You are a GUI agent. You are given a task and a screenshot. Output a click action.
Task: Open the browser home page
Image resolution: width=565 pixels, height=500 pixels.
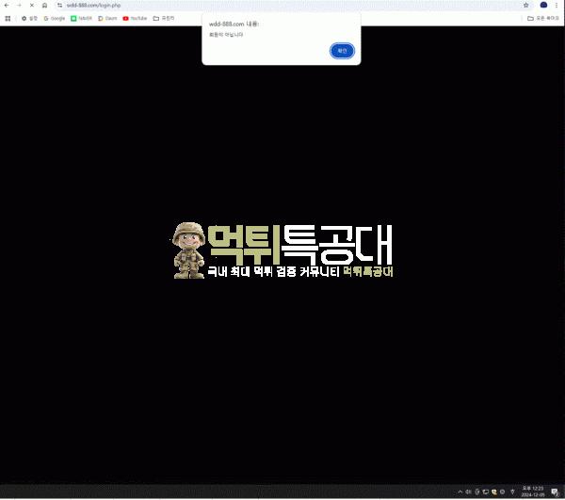pos(44,6)
